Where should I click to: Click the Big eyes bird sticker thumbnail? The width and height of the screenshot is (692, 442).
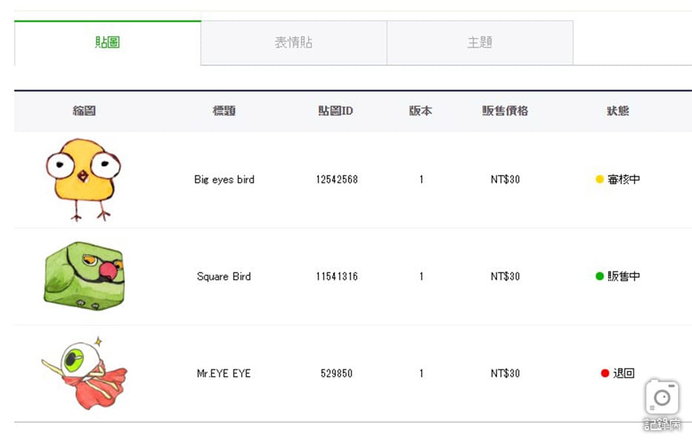coord(83,179)
